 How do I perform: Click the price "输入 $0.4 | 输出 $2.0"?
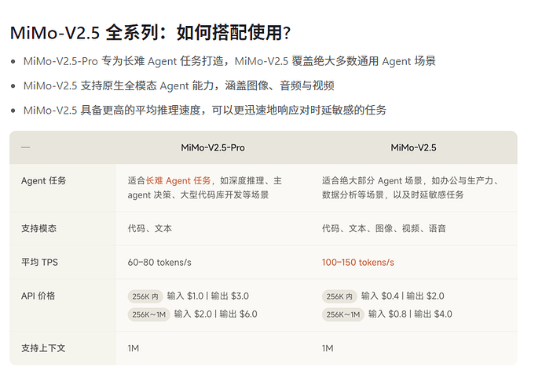(403, 296)
